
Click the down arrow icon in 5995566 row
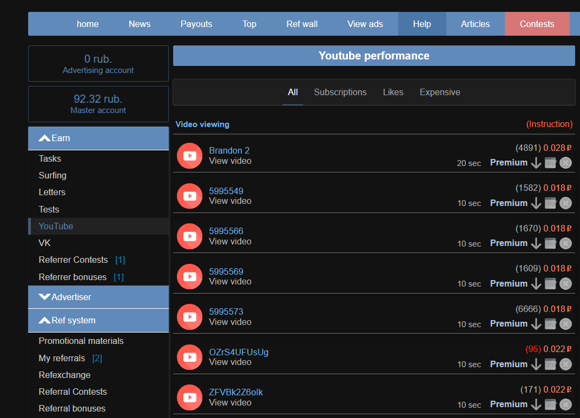[x=536, y=243]
